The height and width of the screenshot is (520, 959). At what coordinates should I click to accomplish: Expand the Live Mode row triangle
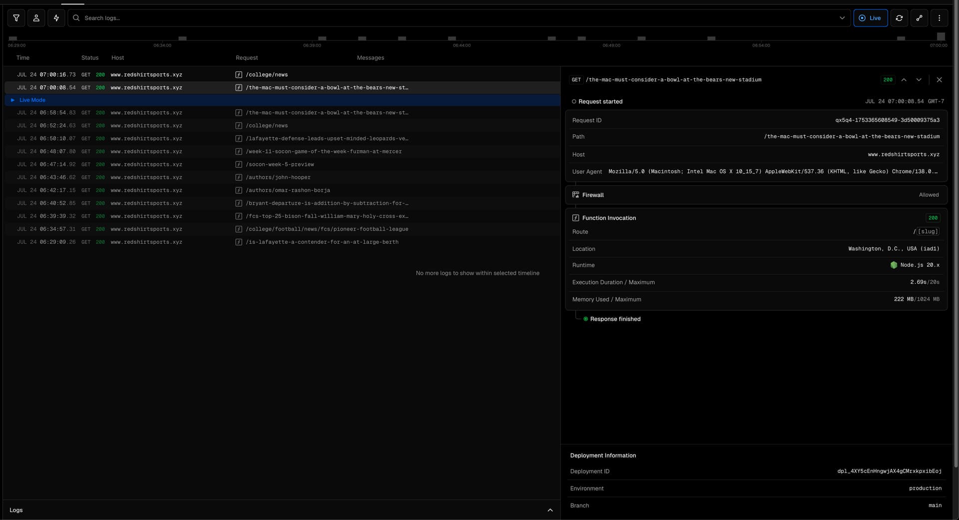pos(12,100)
